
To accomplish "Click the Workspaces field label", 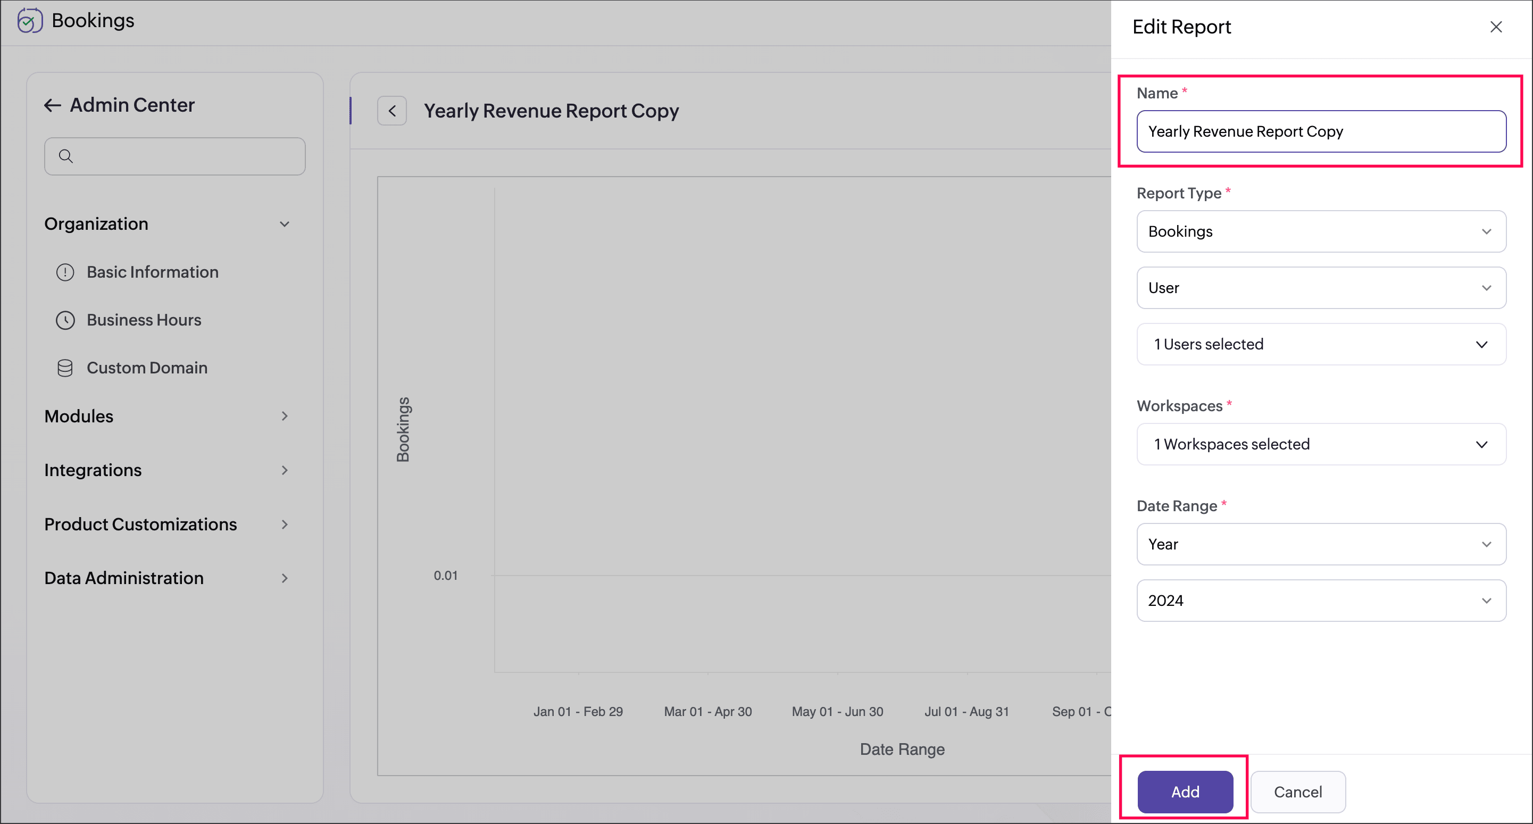I will [1179, 406].
